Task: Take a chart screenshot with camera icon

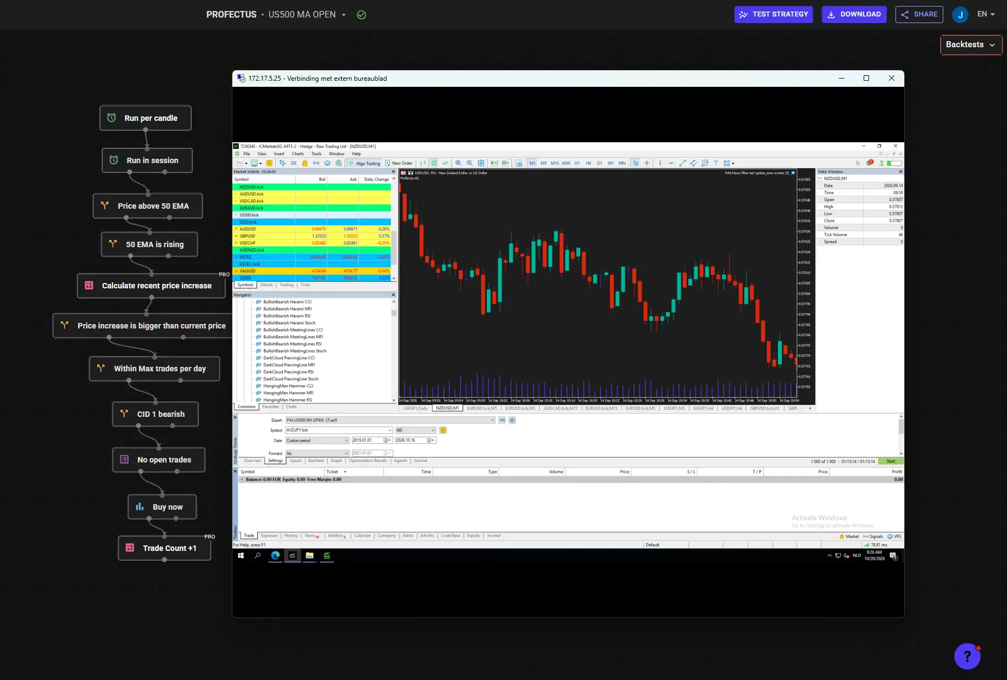Action: point(519,163)
